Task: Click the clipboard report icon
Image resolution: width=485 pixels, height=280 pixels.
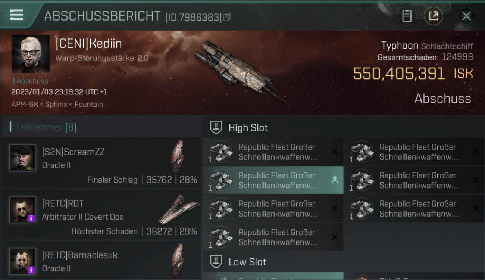Action: [407, 16]
